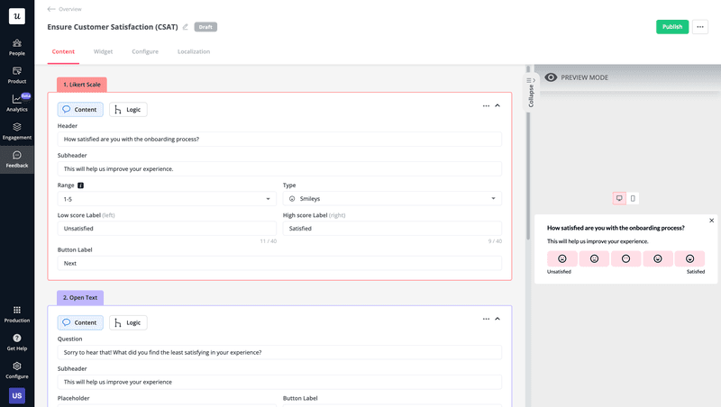The image size is (721, 407).
Task: Collapse the Likert Scale question card
Action: 497,105
